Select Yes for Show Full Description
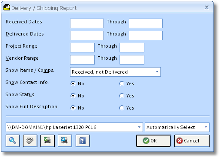 [122, 108]
